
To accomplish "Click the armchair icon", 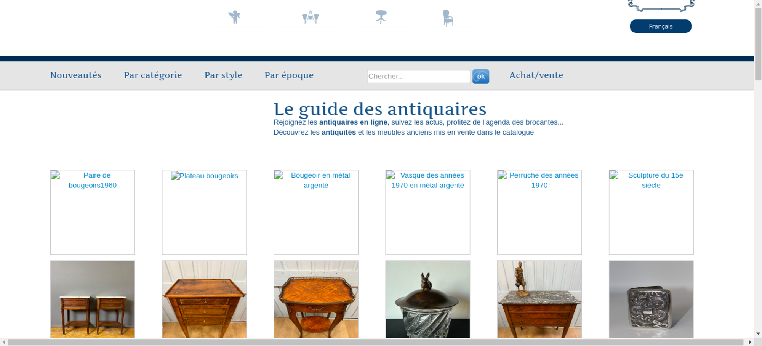I will (448, 18).
